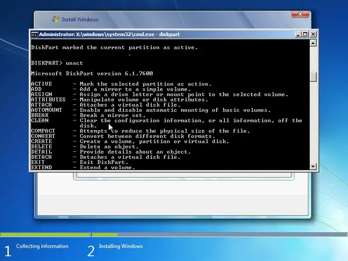Viewport: 348px width, 261px height.
Task: Click the CONVERT command row
Action: [x=123, y=136]
